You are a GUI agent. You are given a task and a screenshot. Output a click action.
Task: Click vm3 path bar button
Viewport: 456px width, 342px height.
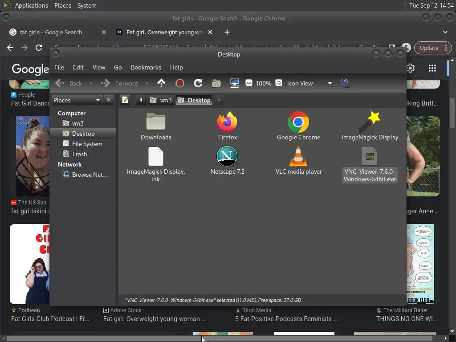(x=161, y=100)
